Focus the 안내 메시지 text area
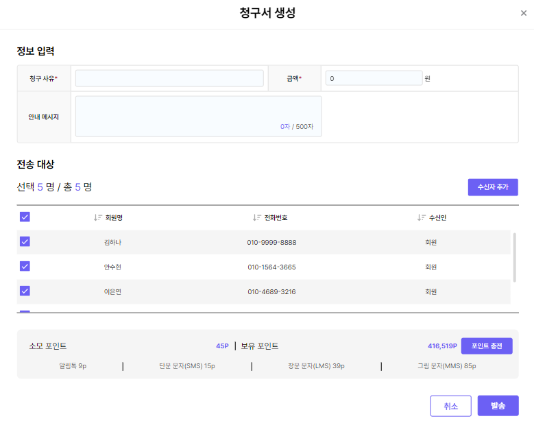The image size is (534, 434). click(198, 116)
